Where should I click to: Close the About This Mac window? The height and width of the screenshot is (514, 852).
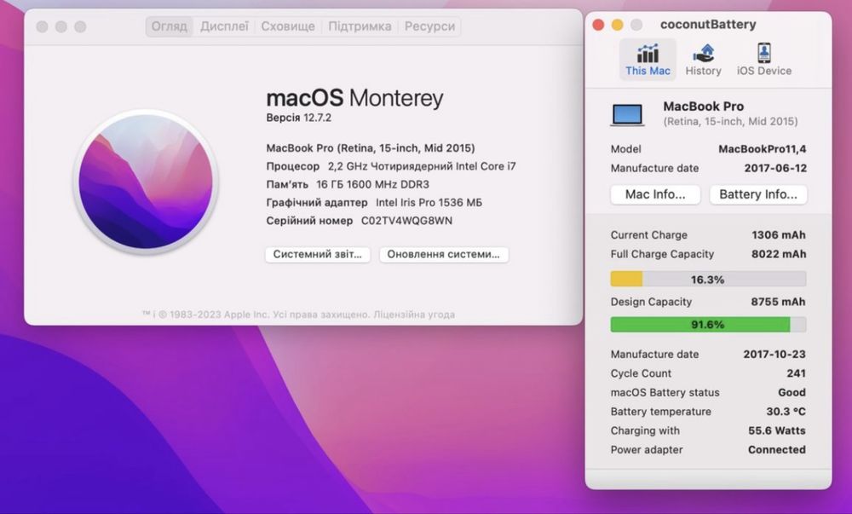tap(43, 26)
